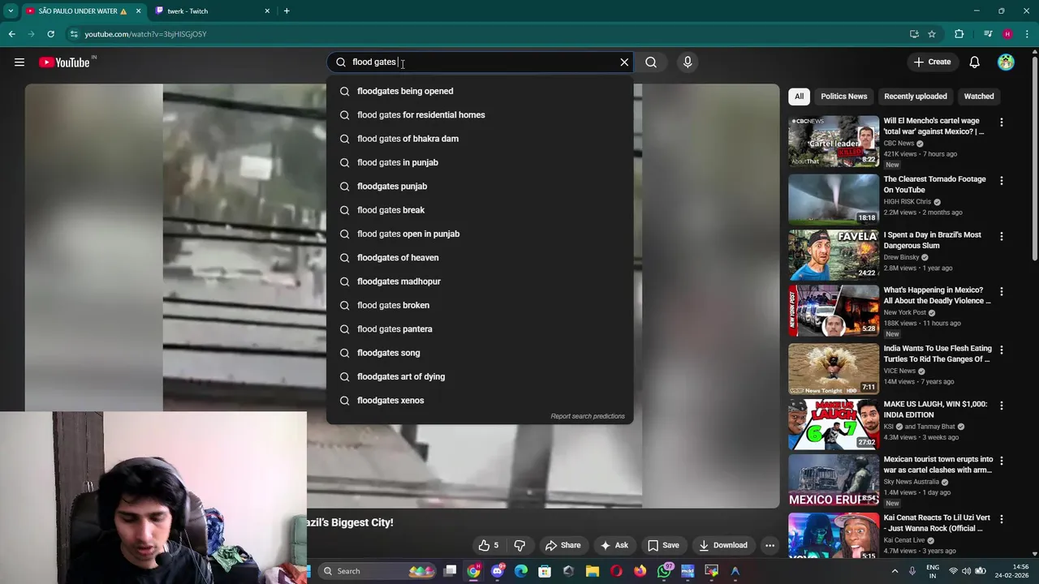
Task: Open more options for El Mencho's cartel video
Action: [1001, 122]
